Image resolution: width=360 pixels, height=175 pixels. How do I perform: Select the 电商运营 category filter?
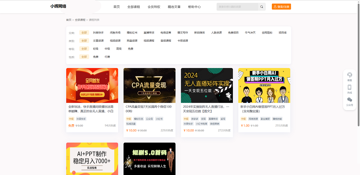coord(166,33)
